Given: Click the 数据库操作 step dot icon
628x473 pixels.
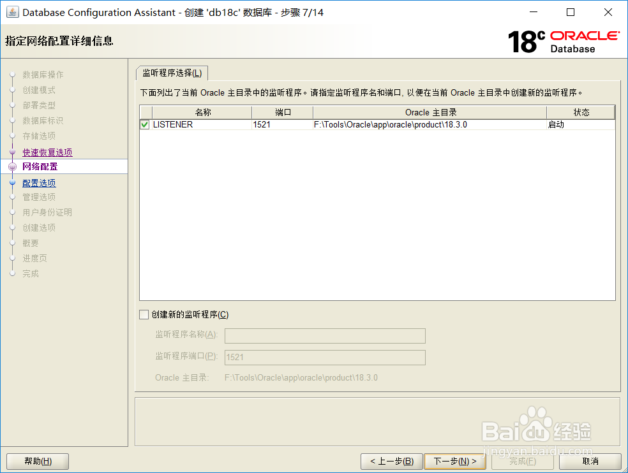Looking at the screenshot, I should [x=12, y=75].
